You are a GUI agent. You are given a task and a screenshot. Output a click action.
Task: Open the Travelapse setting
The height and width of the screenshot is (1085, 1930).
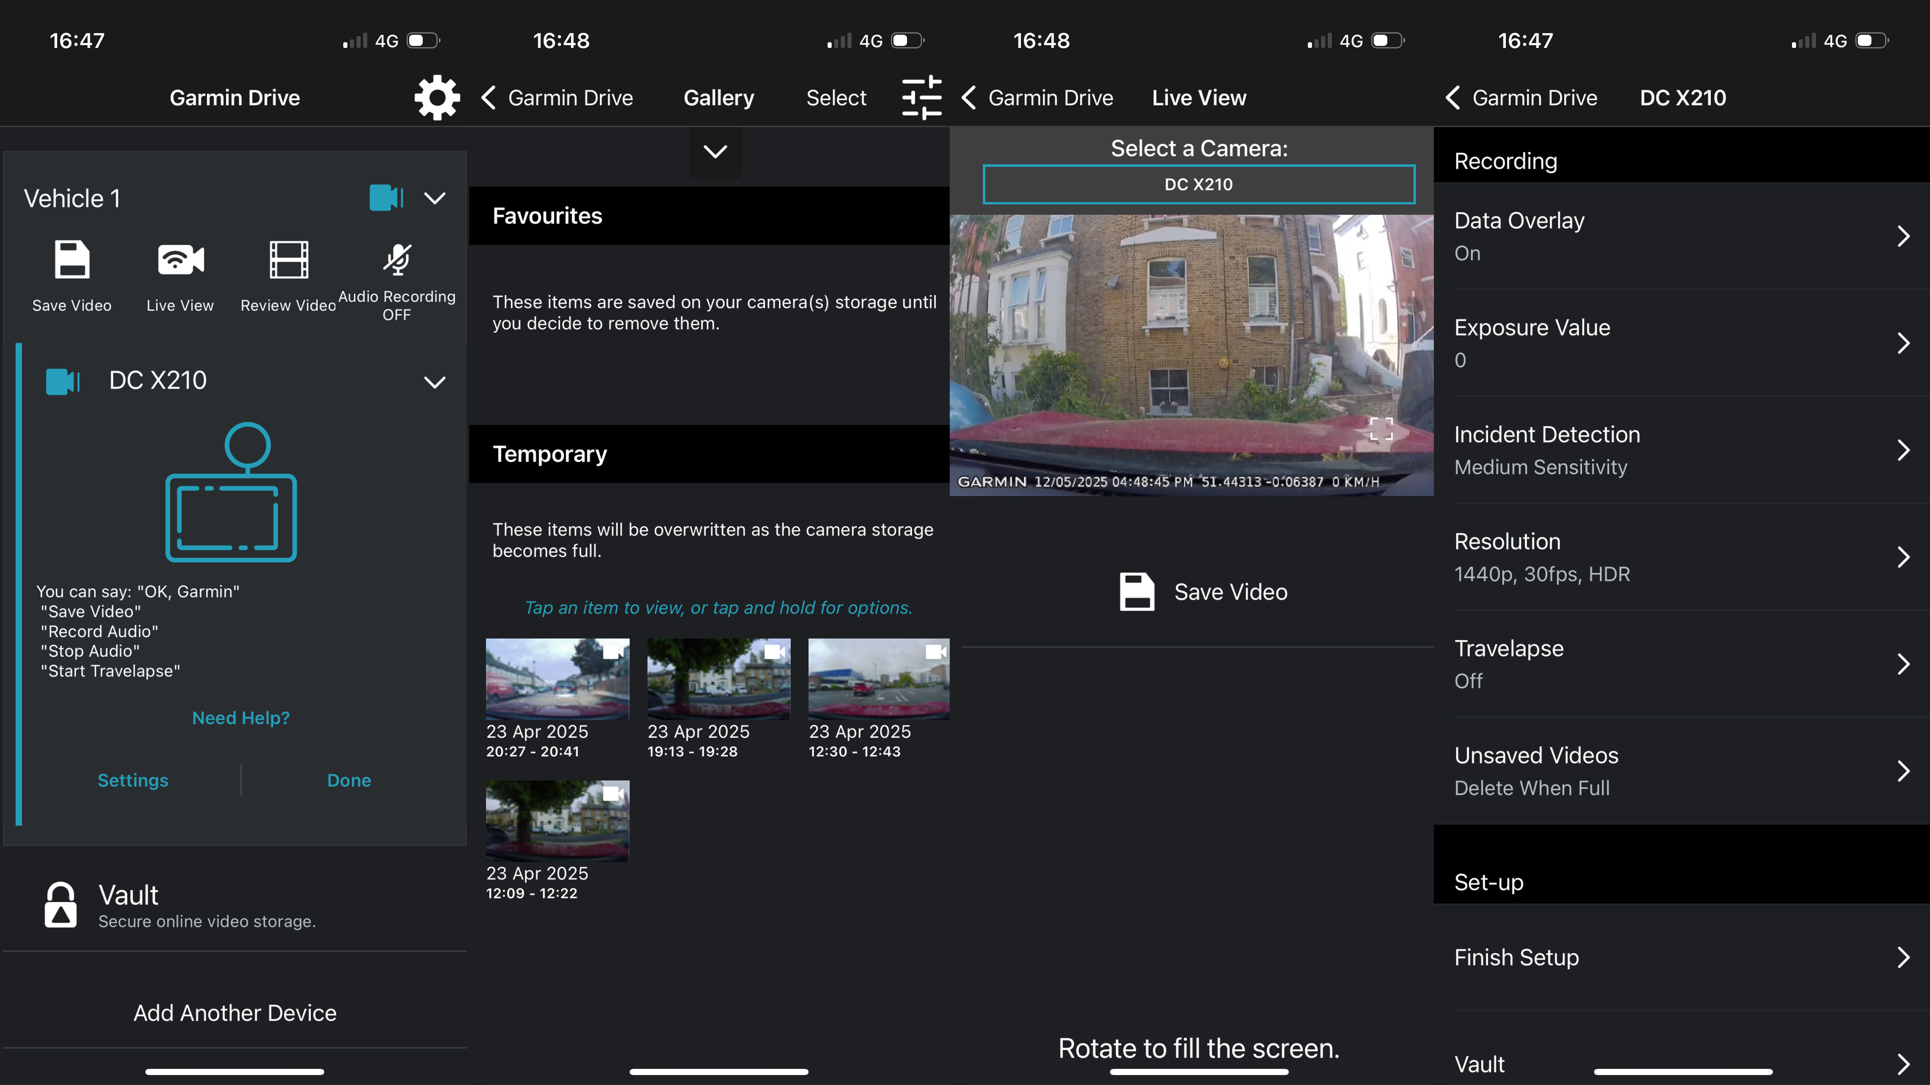[1681, 664]
